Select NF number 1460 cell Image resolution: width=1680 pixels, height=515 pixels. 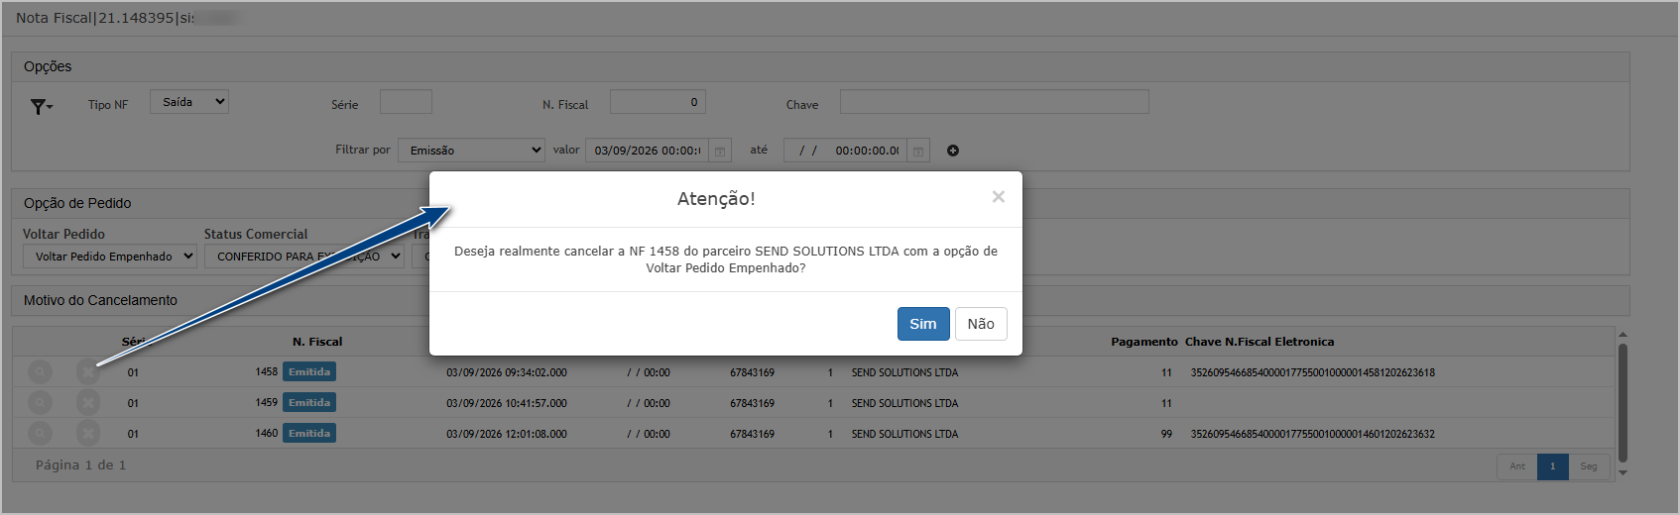267,434
